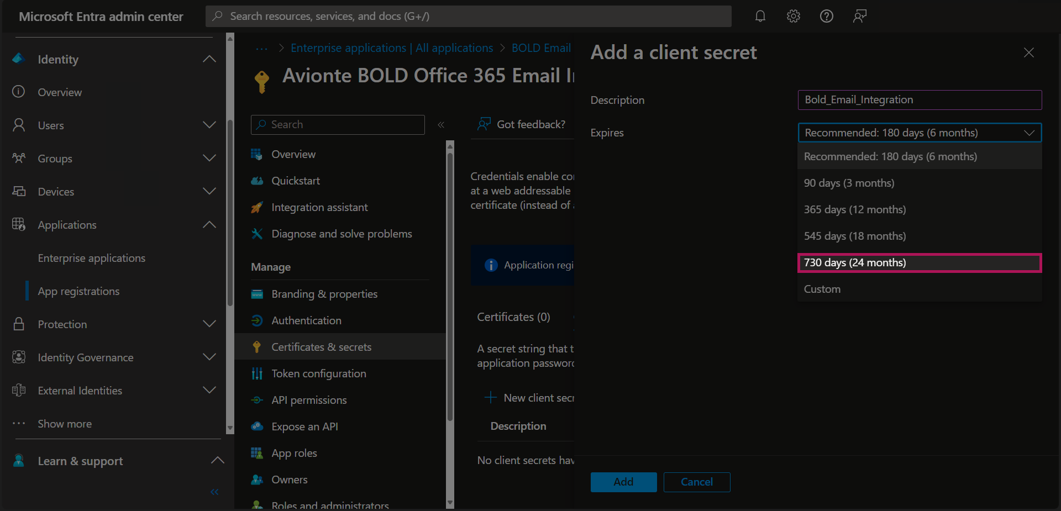
Task: Click the Description text field
Action: pos(919,100)
